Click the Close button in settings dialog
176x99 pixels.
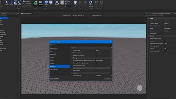coord(108,79)
